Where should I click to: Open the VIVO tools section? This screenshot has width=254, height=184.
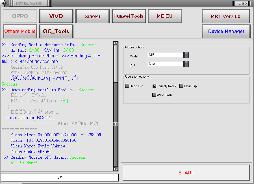(56, 16)
